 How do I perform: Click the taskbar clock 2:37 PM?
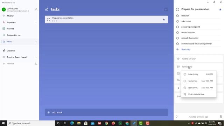coord(212,123)
